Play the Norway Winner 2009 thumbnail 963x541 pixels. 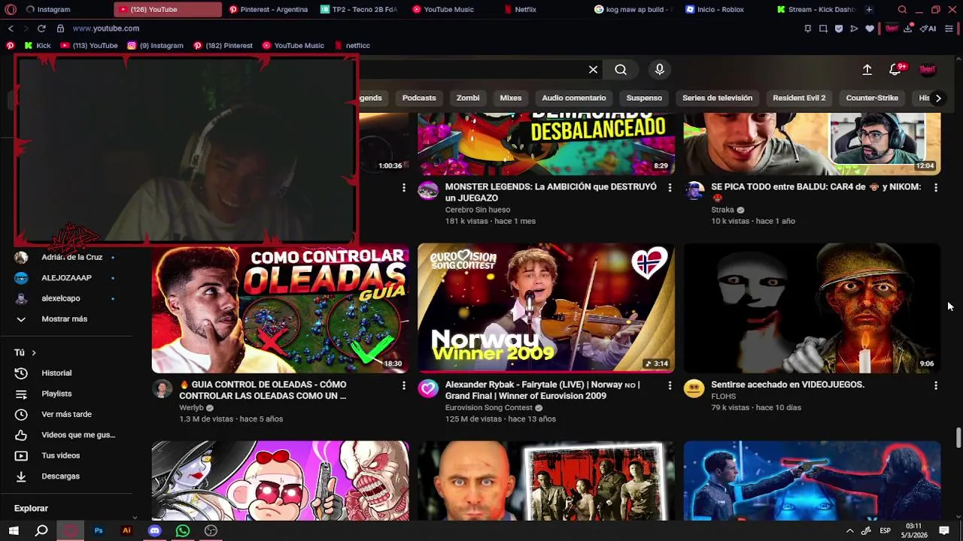pos(546,308)
